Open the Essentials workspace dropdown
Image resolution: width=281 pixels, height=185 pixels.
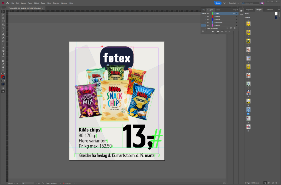pos(234,3)
